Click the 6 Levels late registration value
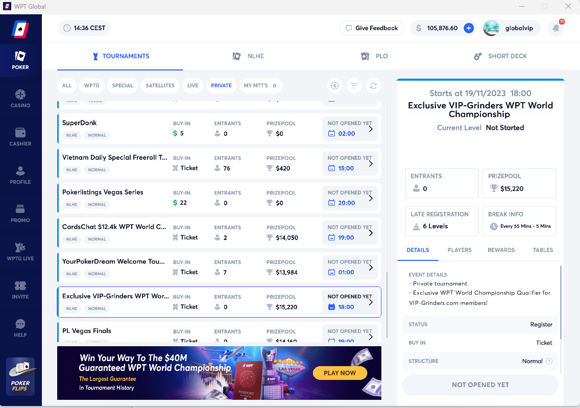Image resolution: width=580 pixels, height=408 pixels. pos(435,226)
